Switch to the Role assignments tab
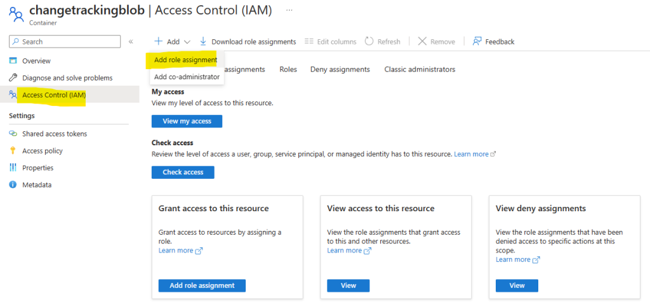The image size is (650, 307). pos(244,70)
